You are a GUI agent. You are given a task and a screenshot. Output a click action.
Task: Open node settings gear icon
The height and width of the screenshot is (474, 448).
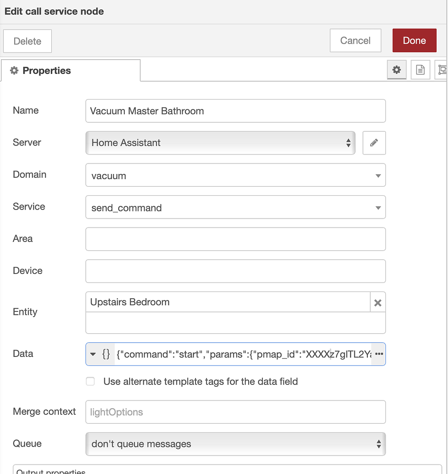pyautogui.click(x=397, y=70)
